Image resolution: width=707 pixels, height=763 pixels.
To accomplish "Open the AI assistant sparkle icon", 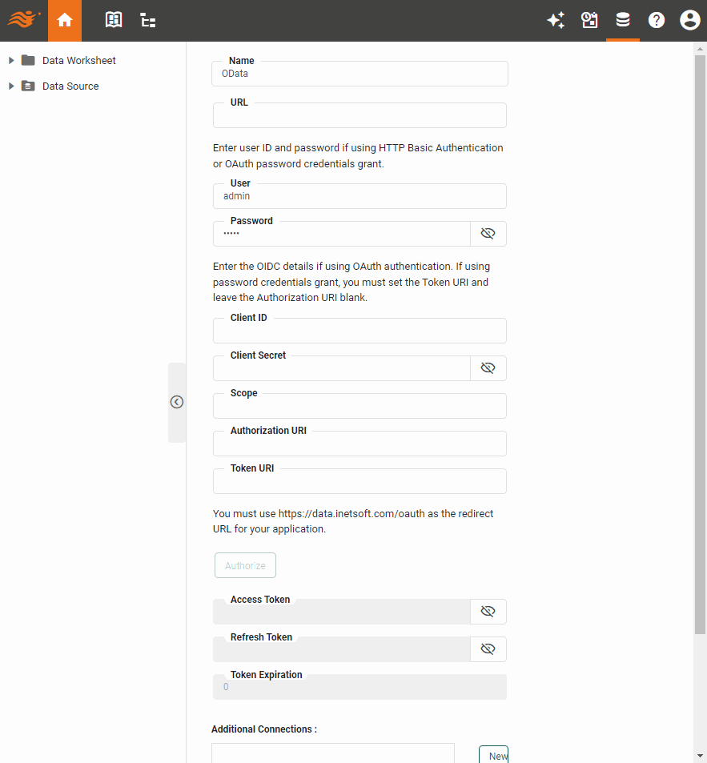I will point(556,20).
